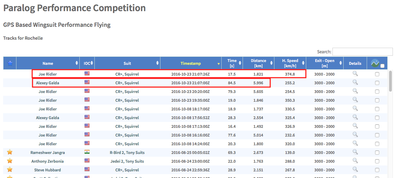Click the gold star beside Steve Hubbard

tap(10, 169)
